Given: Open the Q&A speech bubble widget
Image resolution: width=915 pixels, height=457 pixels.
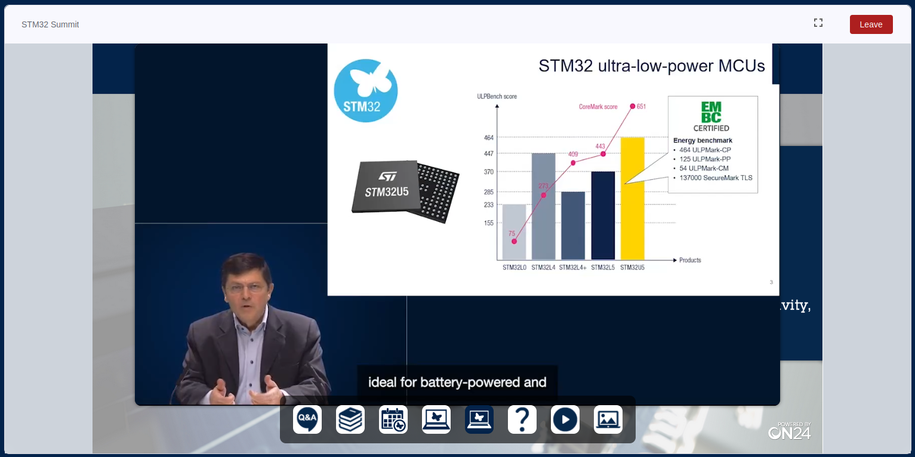Looking at the screenshot, I should [307, 419].
